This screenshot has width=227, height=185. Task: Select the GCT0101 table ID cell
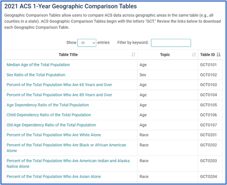point(210,65)
